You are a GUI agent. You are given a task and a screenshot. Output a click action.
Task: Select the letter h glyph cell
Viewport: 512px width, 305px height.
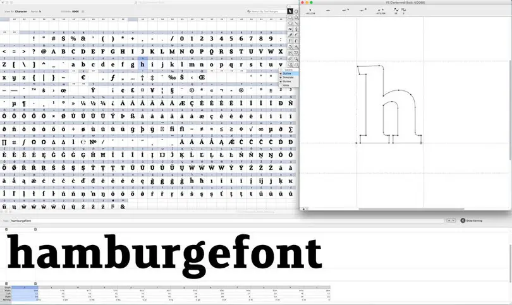142,64
